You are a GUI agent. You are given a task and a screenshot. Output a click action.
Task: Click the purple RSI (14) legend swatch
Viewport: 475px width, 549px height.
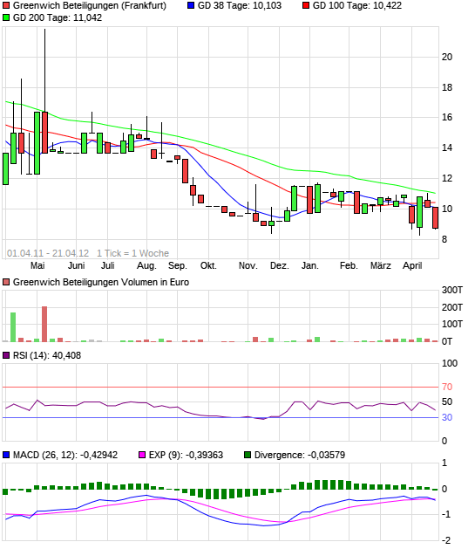tap(6, 355)
